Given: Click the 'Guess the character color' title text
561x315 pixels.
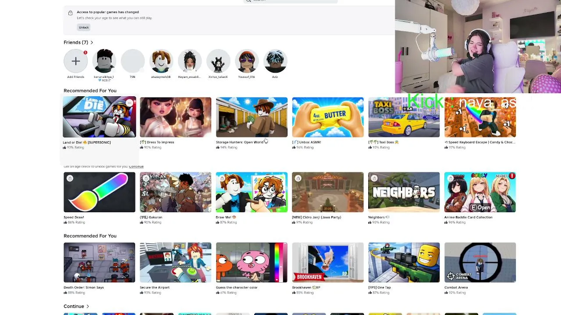Looking at the screenshot, I should (x=237, y=287).
